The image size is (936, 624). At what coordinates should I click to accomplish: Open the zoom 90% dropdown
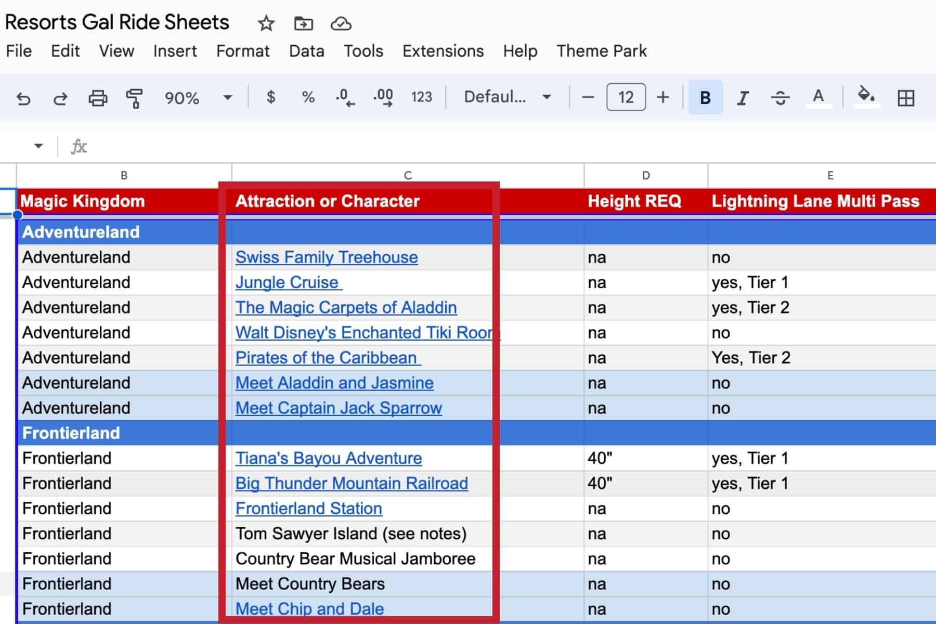[x=198, y=98]
